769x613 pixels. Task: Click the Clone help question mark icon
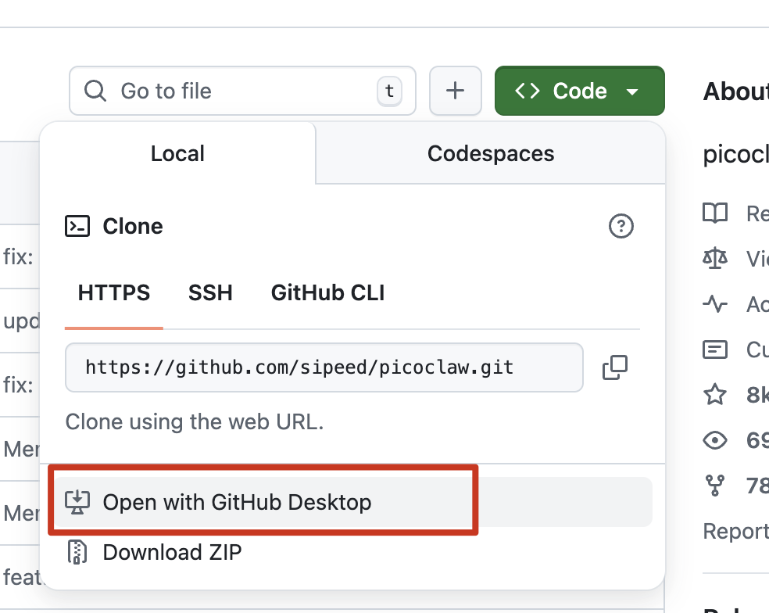point(621,227)
